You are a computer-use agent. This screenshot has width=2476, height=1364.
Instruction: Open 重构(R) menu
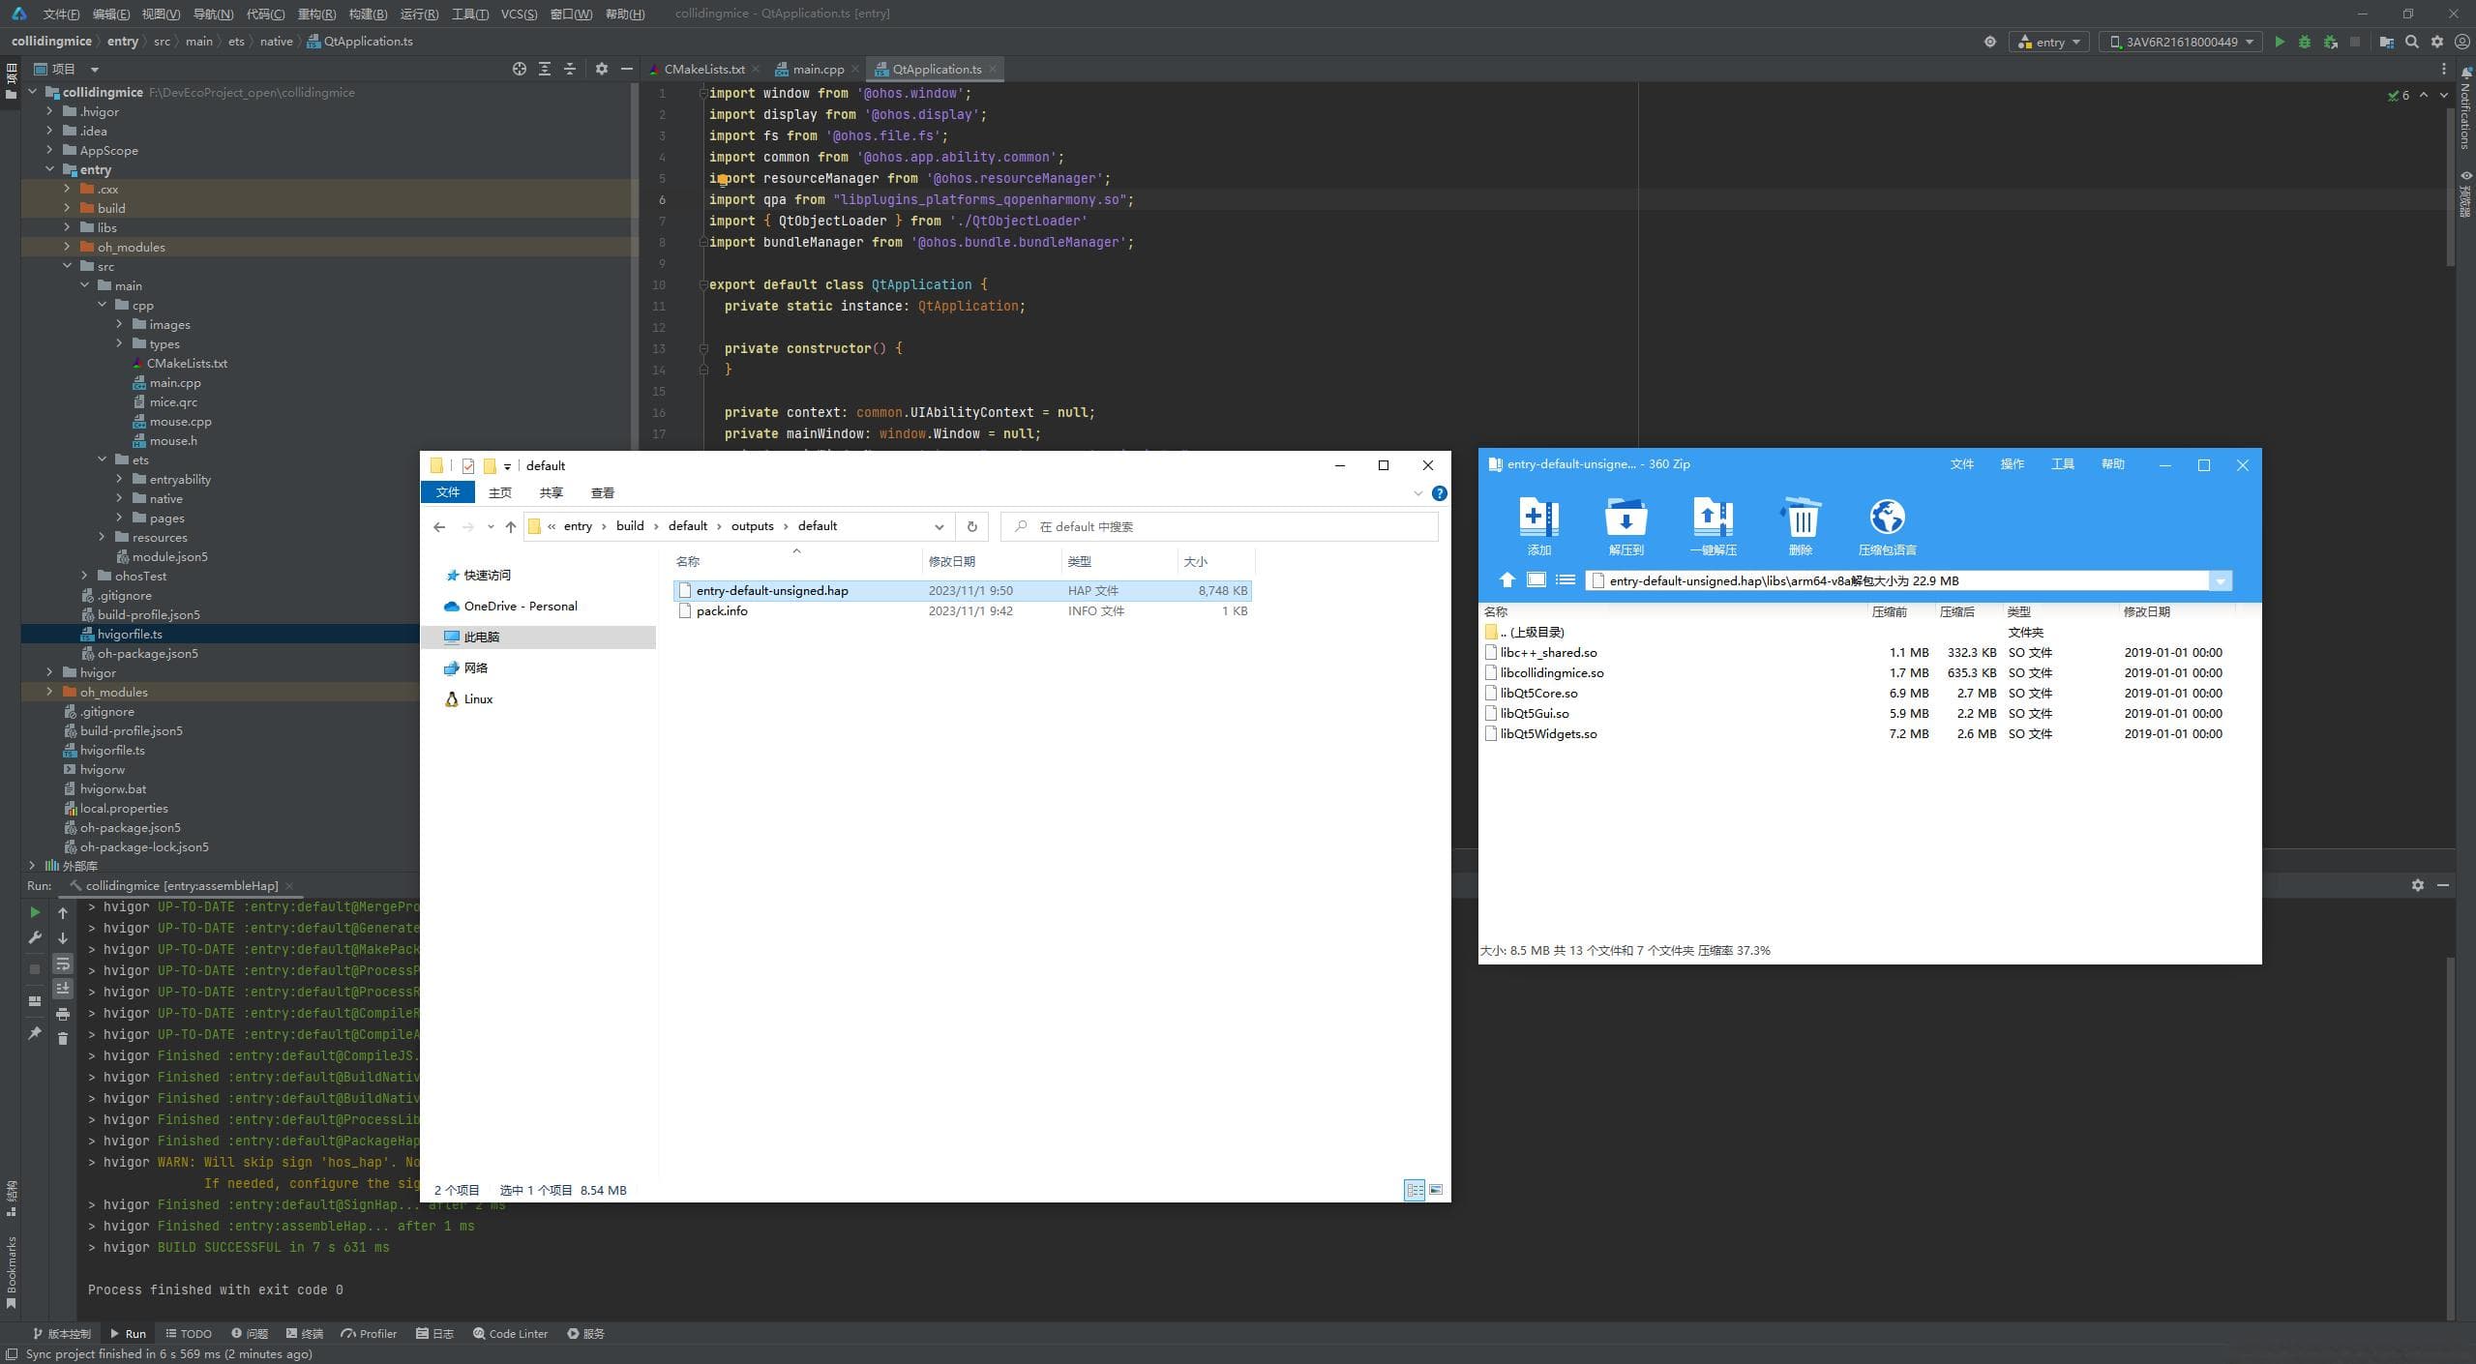(x=316, y=14)
